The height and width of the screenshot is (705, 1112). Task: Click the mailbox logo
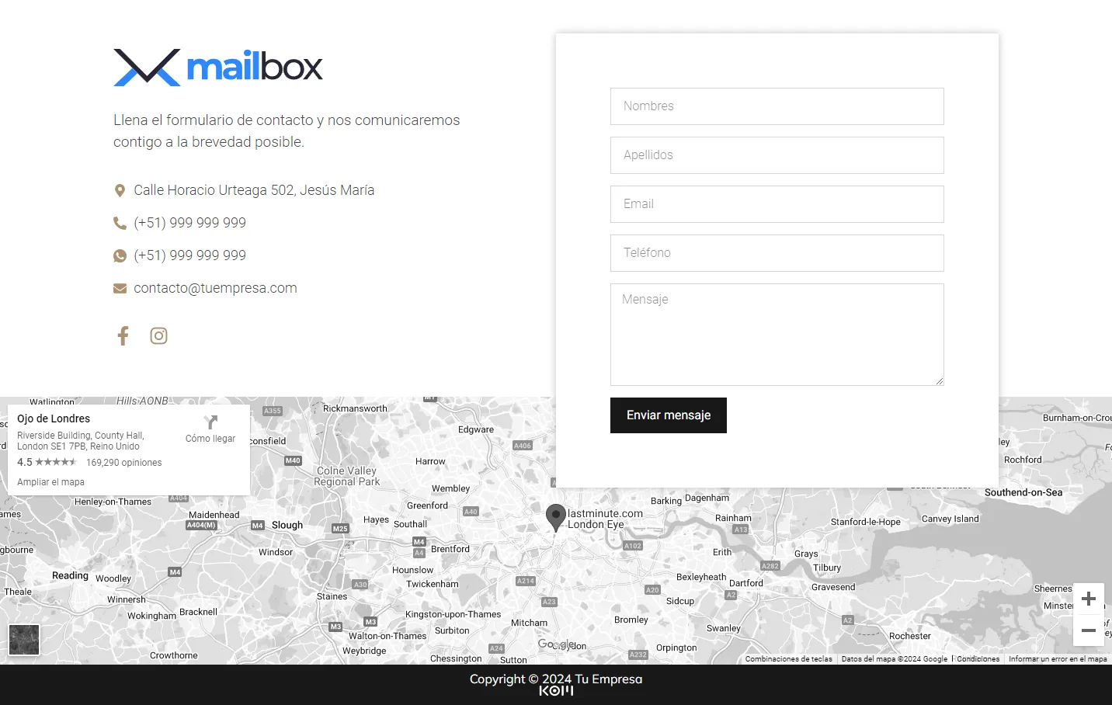pyautogui.click(x=218, y=68)
